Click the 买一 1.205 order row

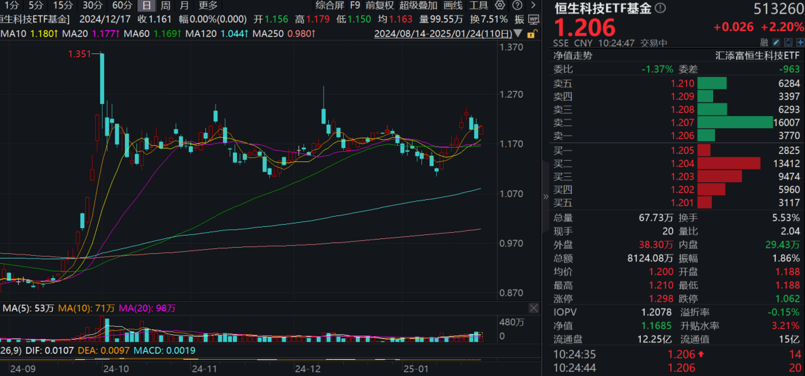point(676,151)
